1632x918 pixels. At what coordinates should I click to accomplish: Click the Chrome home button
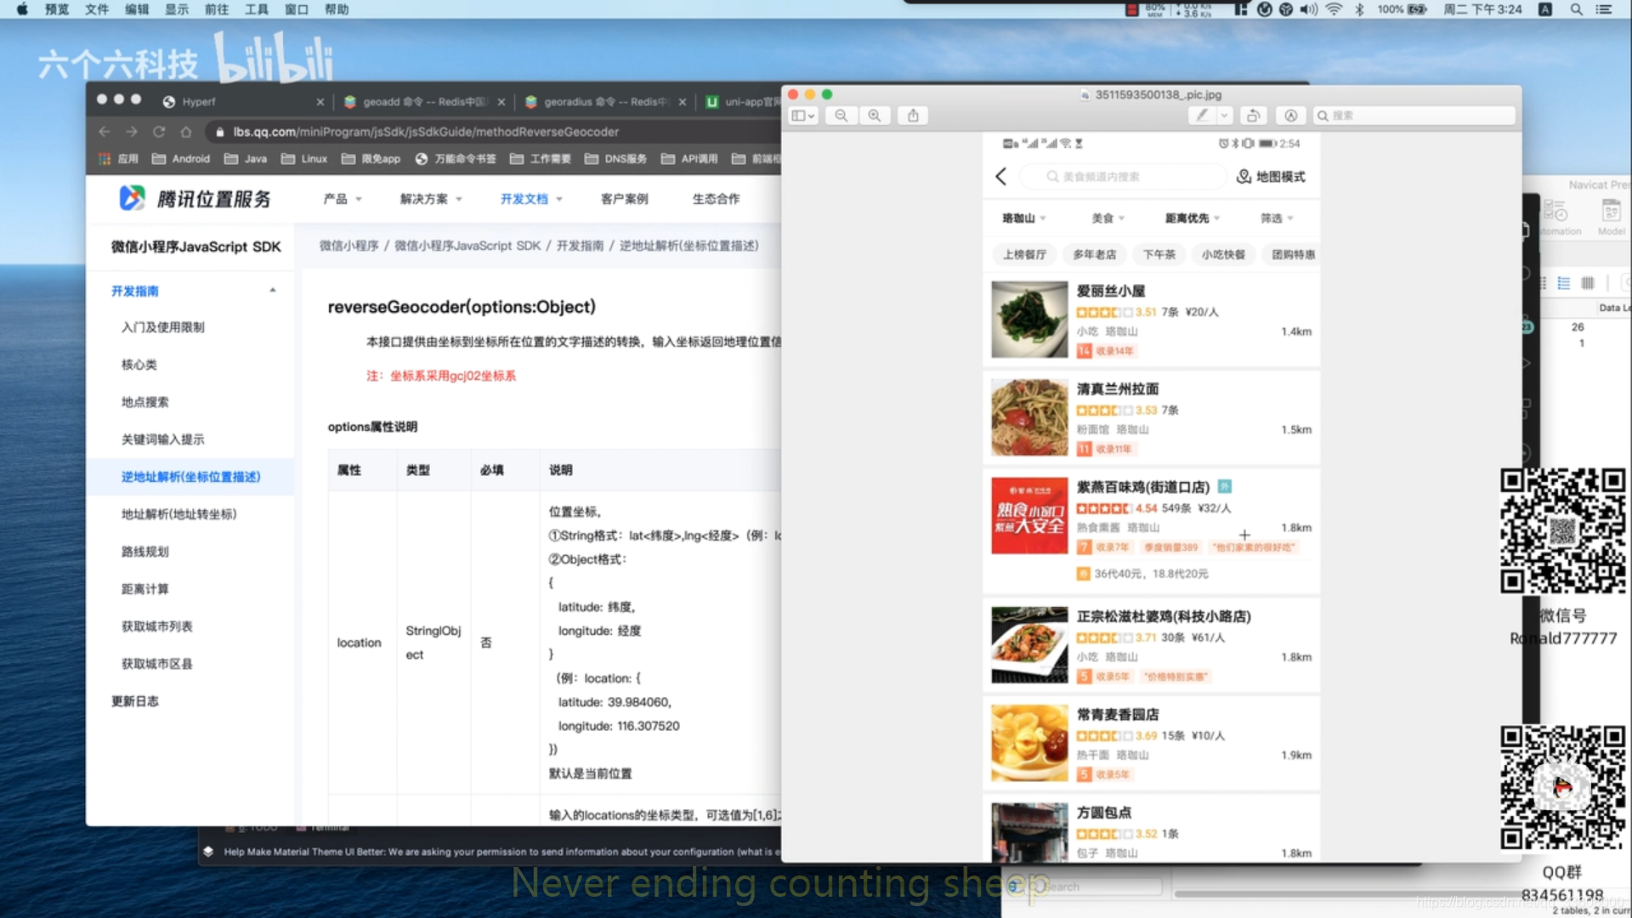185,132
